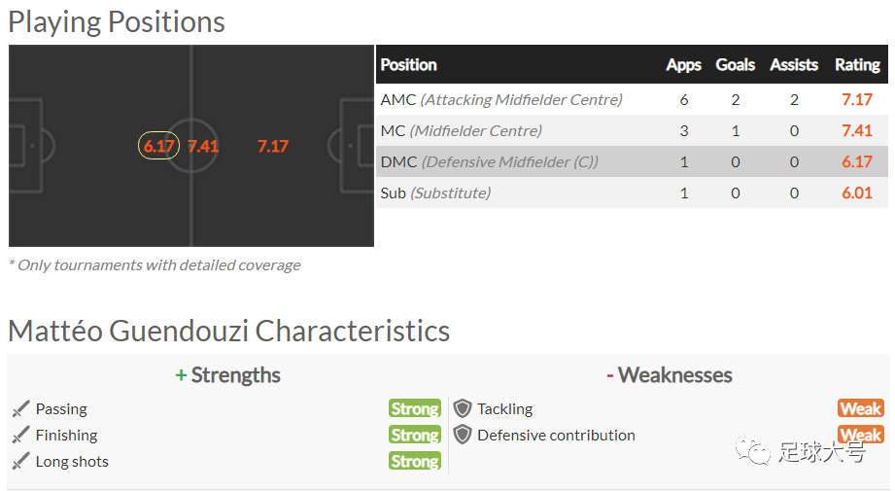Sort table by Assists column header
Image resolution: width=895 pixels, height=491 pixels.
pyautogui.click(x=794, y=65)
